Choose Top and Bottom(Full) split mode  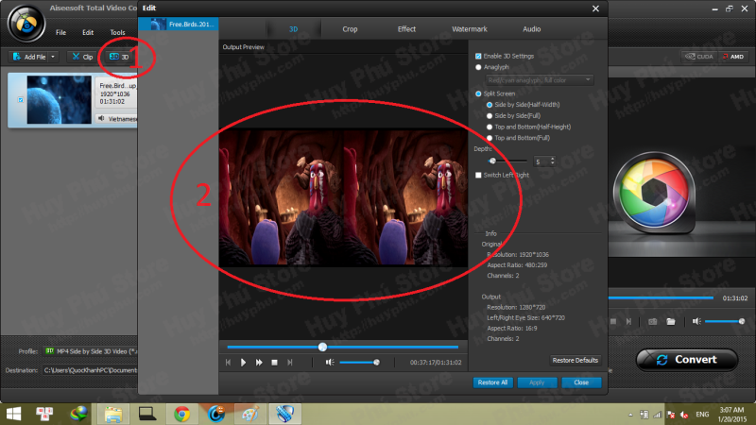[488, 138]
